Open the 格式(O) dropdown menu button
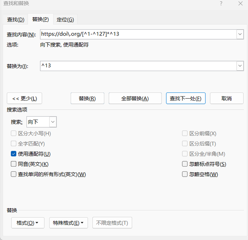 pyautogui.click(x=28, y=223)
